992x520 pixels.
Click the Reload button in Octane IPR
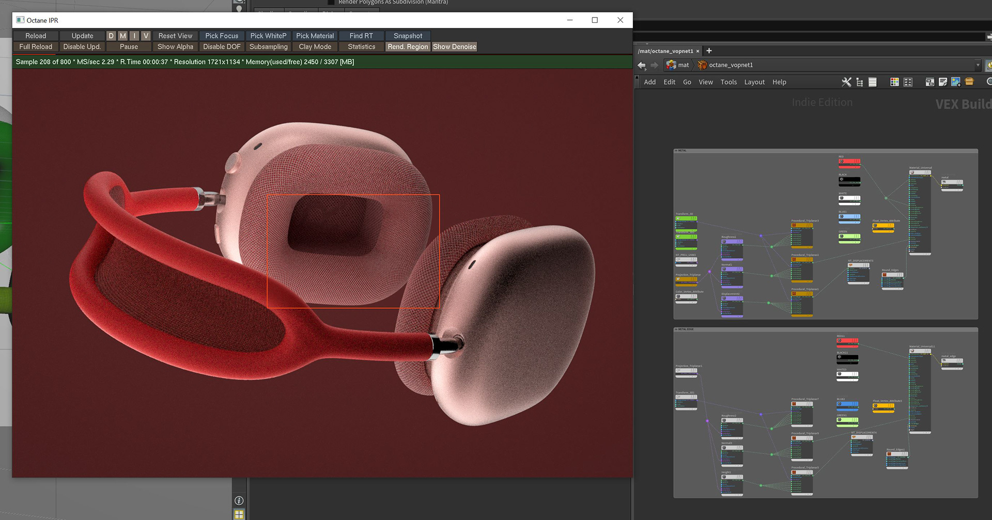tap(36, 36)
